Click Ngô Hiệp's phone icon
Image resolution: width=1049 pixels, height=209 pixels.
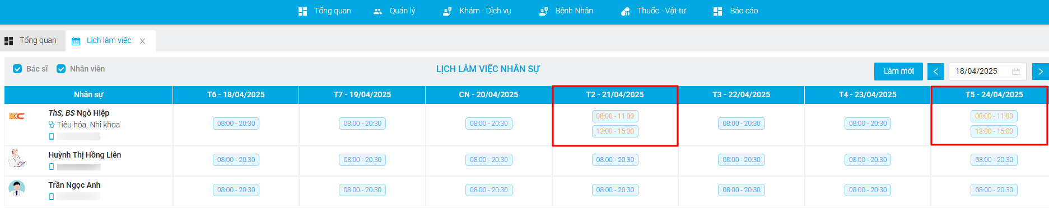pos(52,136)
